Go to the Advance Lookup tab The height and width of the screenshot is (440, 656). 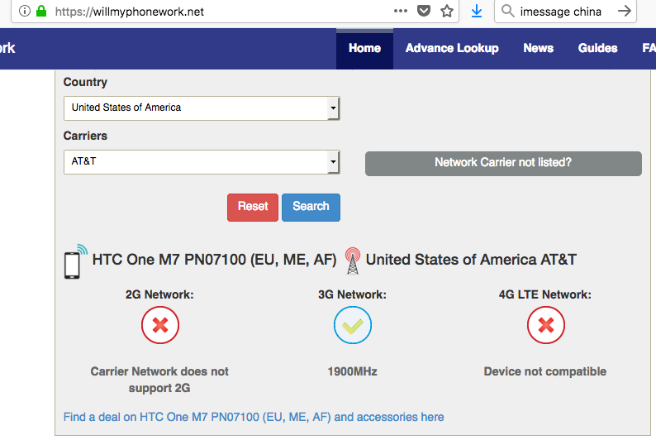452,48
